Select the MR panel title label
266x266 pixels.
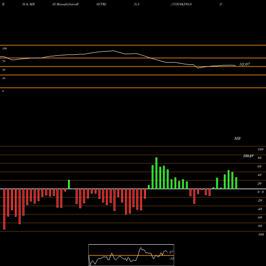coord(237,138)
